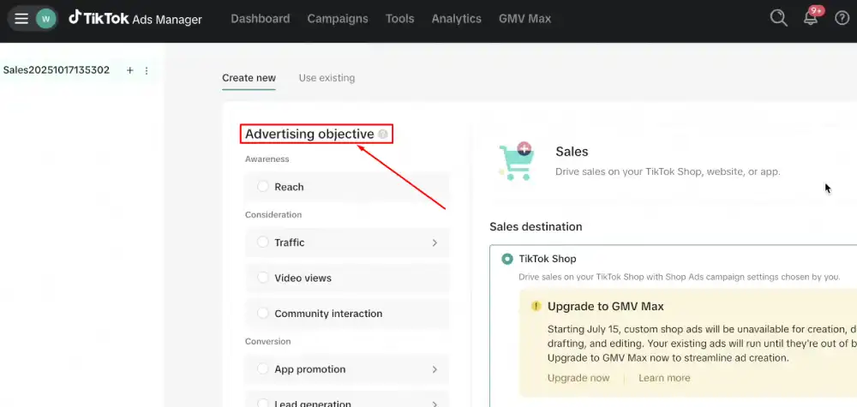857x407 pixels.
Task: Click the Community interaction label
Action: (x=328, y=314)
